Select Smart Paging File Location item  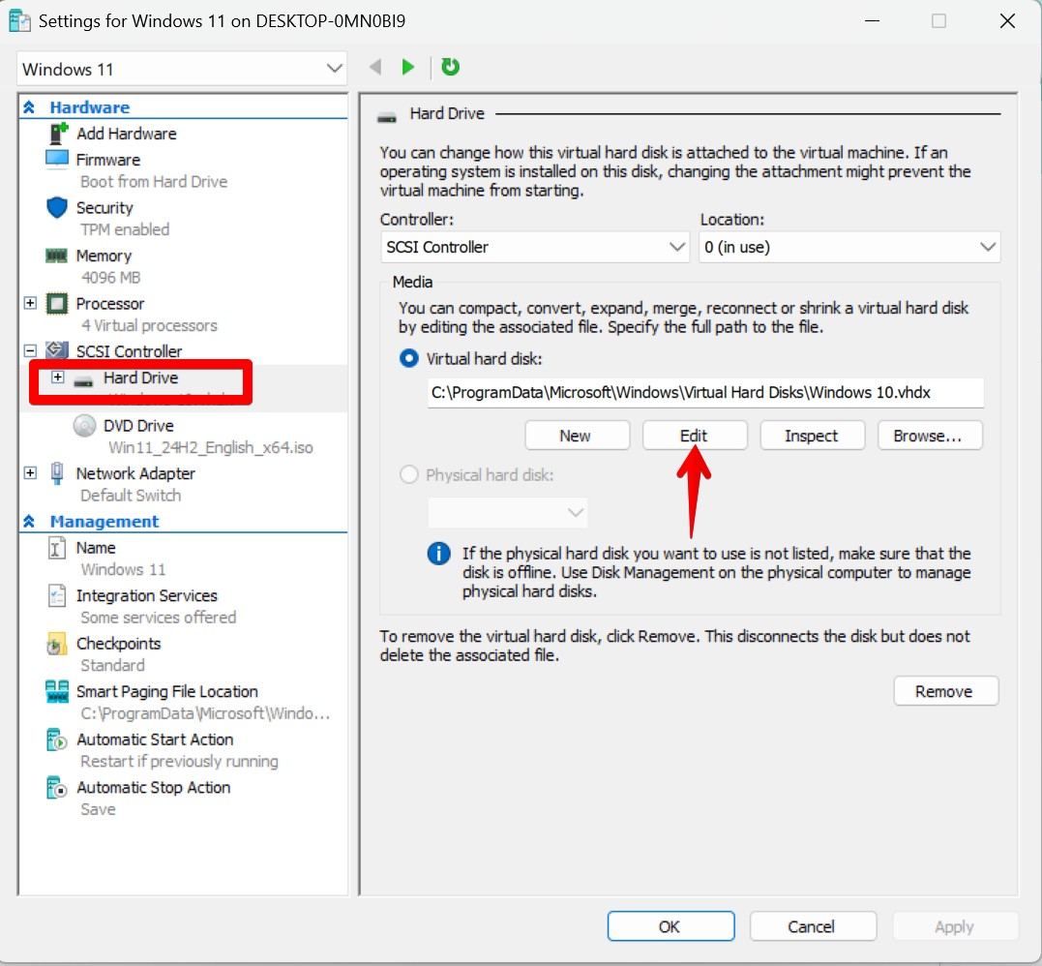pos(166,691)
